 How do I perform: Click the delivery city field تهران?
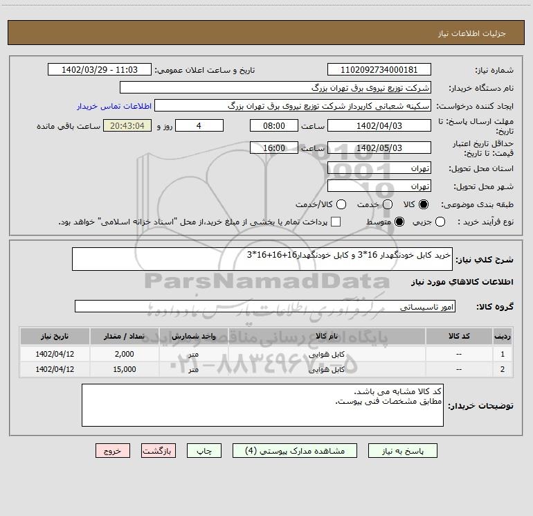[379, 186]
